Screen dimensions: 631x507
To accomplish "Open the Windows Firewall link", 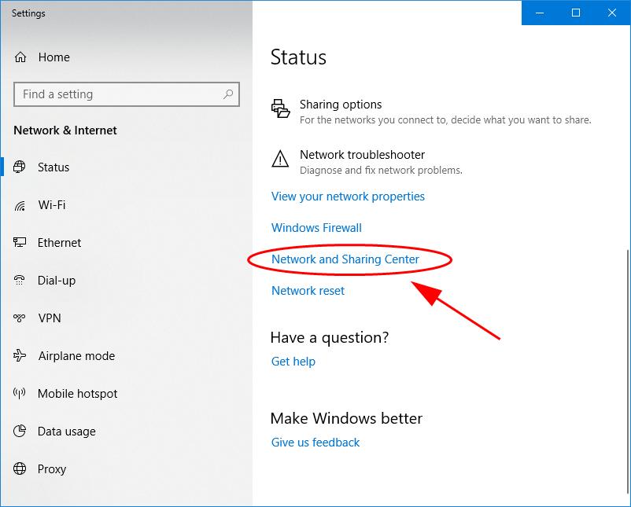I will click(x=316, y=228).
